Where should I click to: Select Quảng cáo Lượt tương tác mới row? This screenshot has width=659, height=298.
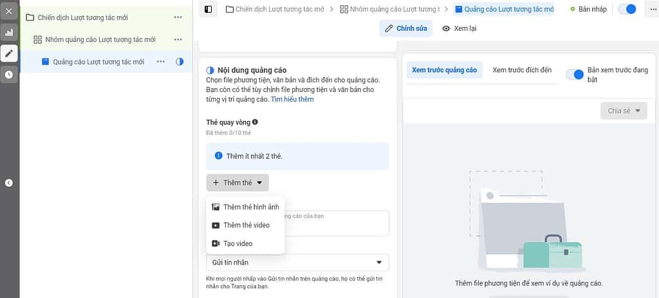pos(106,62)
